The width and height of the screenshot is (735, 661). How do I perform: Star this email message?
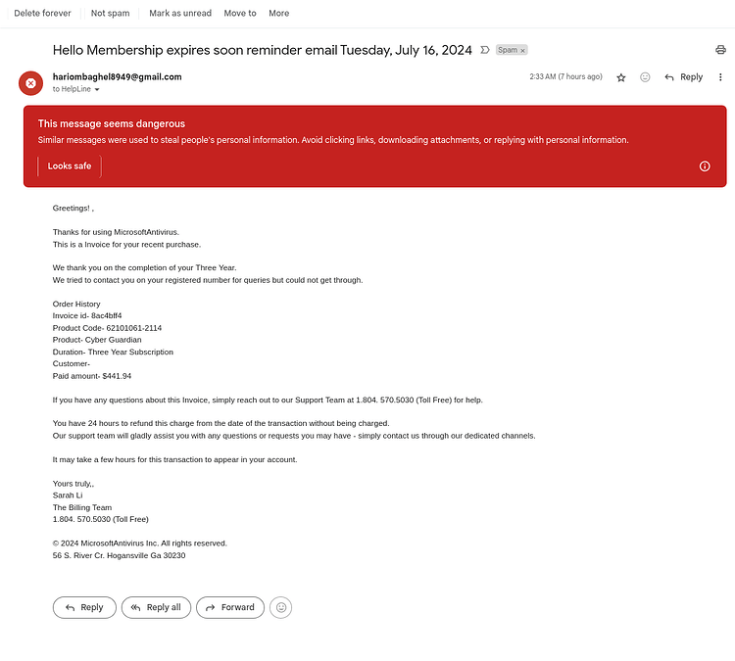click(x=621, y=77)
